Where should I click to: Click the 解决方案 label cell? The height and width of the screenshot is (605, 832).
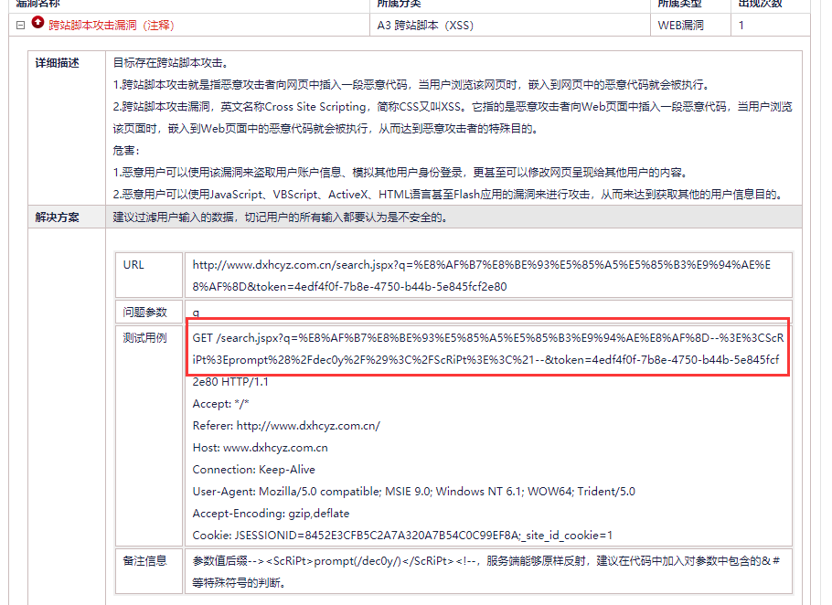coord(67,217)
